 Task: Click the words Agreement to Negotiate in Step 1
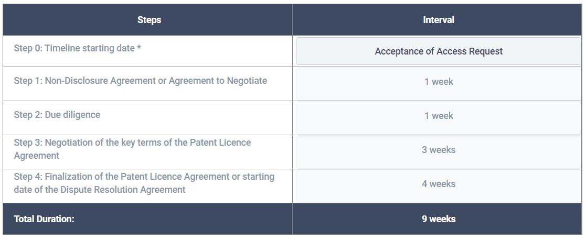[218, 81]
